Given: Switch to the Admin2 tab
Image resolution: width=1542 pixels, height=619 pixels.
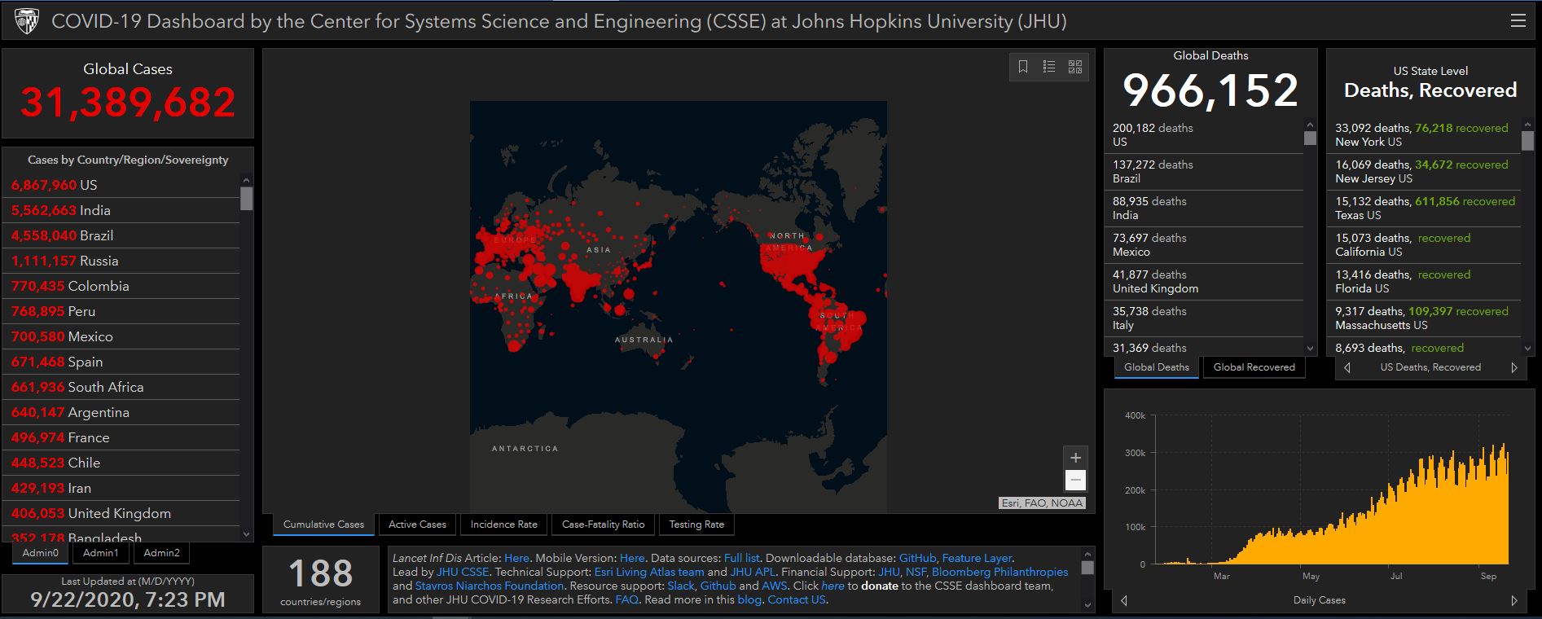Looking at the screenshot, I should pyautogui.click(x=161, y=553).
